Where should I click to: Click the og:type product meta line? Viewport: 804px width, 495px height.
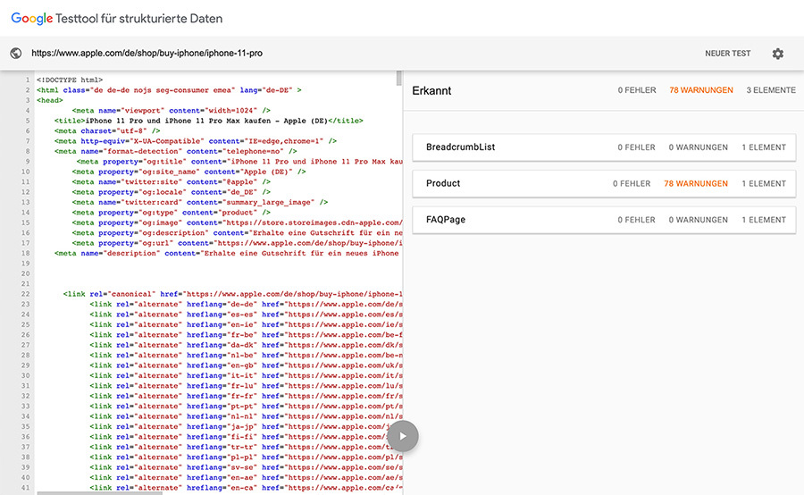(172, 213)
